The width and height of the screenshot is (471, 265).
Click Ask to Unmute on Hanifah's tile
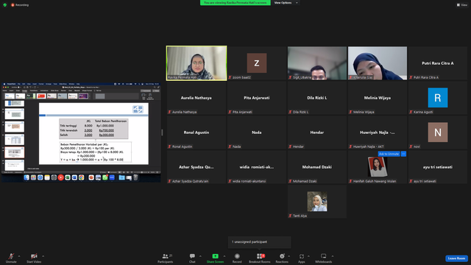[x=389, y=154]
